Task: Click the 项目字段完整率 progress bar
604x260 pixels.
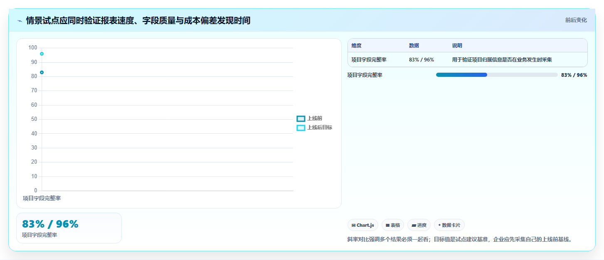Action: (x=497, y=75)
